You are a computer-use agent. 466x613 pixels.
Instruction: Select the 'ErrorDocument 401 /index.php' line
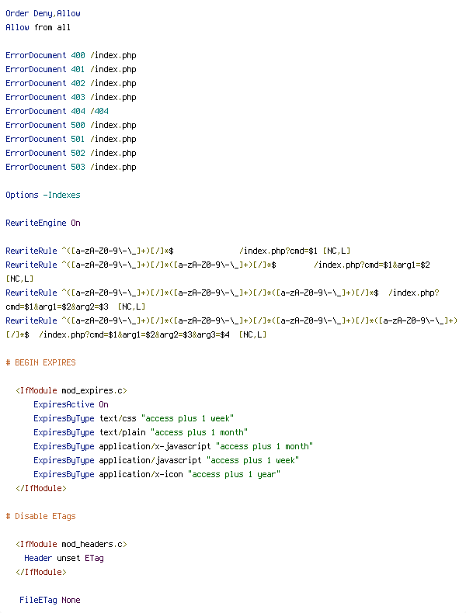pos(71,70)
